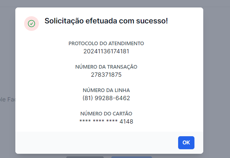
Task: Click the green checkmark success icon
Action: (31, 23)
